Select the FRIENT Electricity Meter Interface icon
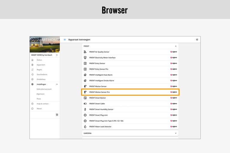 click(x=85, y=58)
